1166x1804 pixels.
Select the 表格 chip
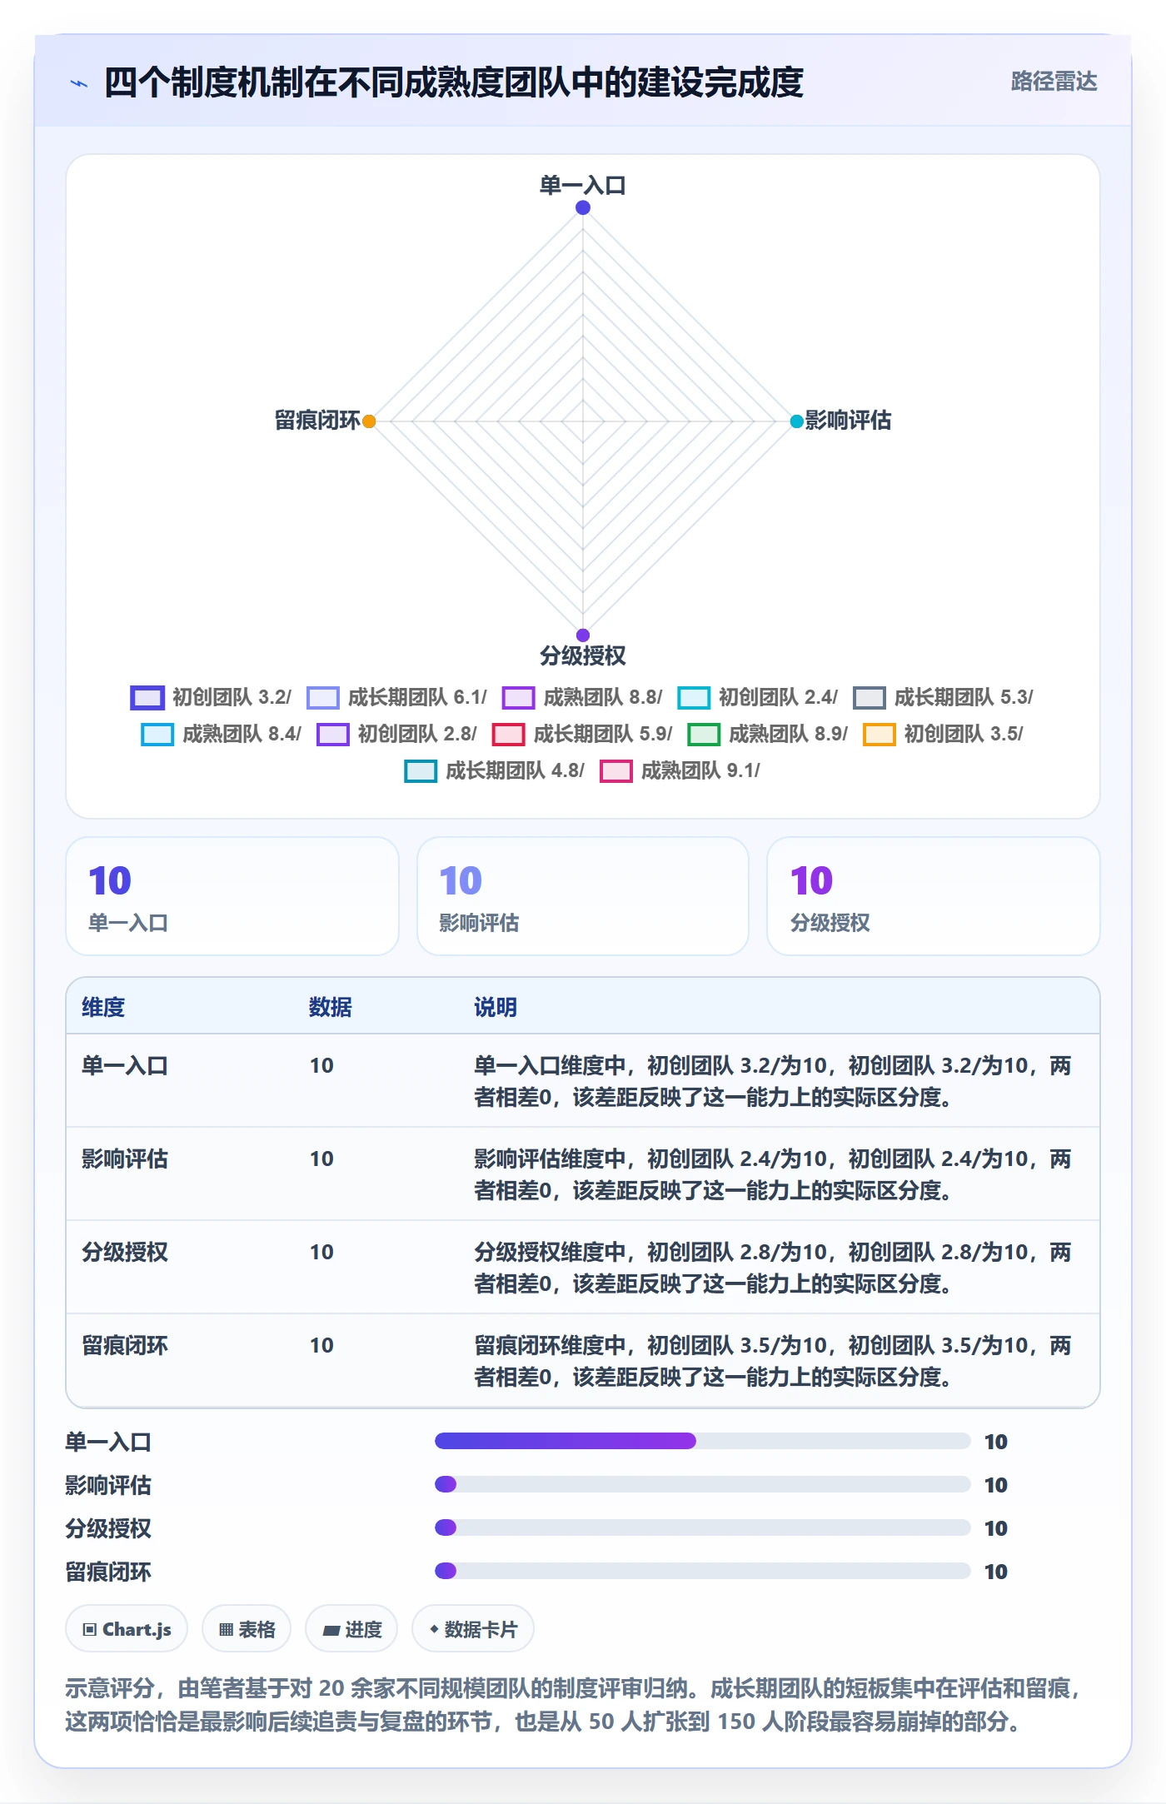coord(247,1628)
